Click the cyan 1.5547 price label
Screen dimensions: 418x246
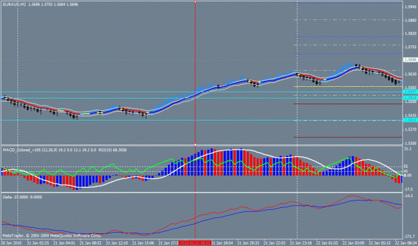coord(410,92)
